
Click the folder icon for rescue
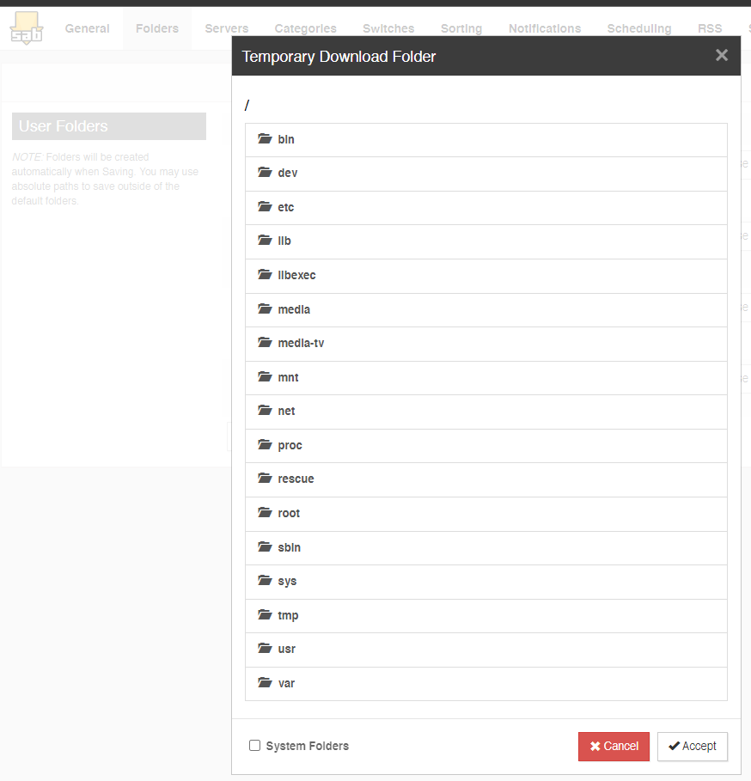pyautogui.click(x=265, y=479)
